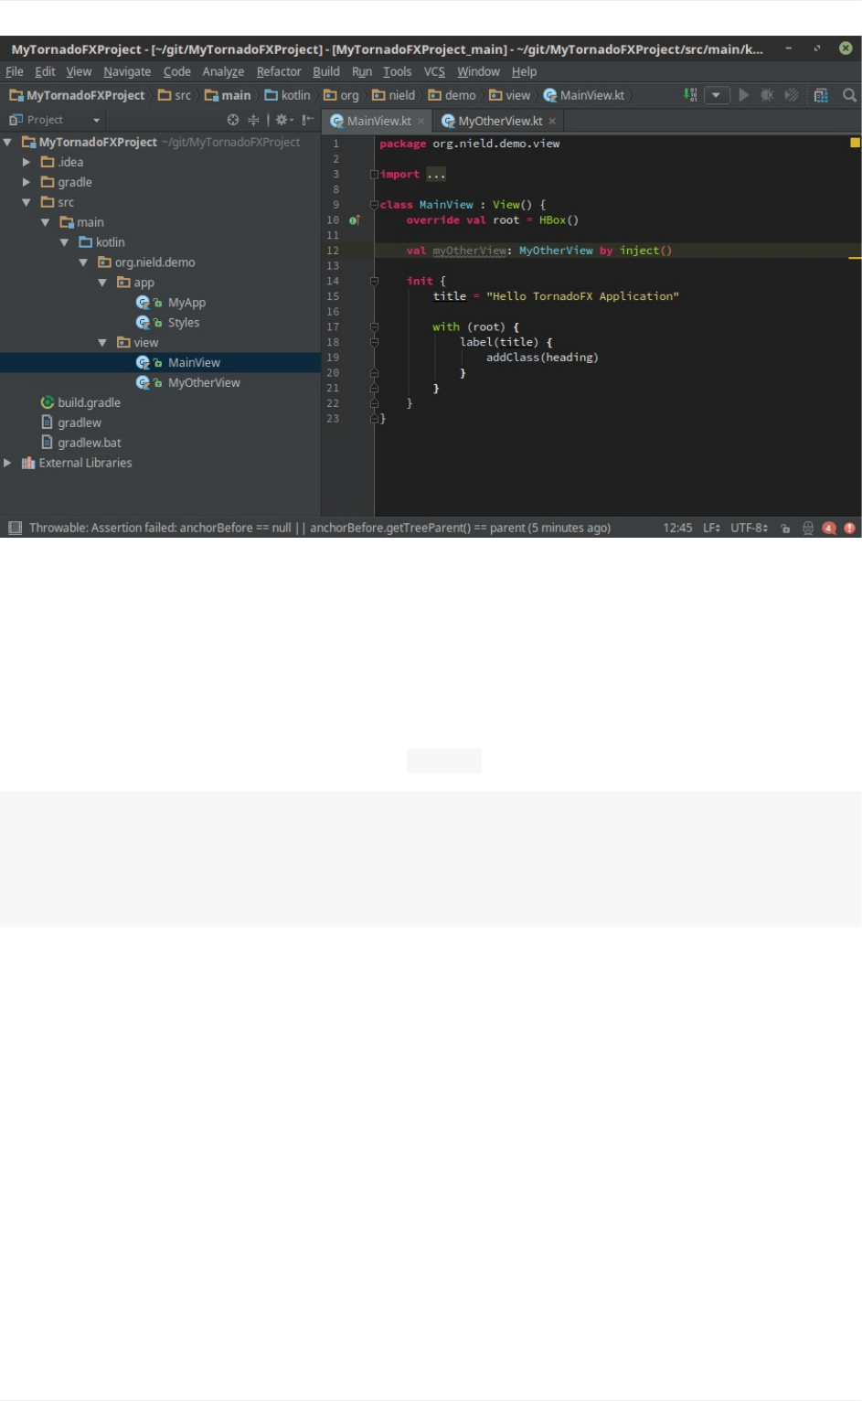Select MyOtherView in project tree
The width and height of the screenshot is (862, 1401).
[x=204, y=383]
